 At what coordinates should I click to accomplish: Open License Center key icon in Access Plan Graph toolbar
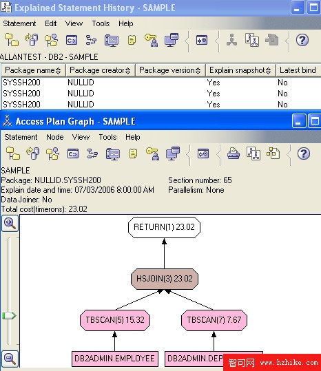pos(153,153)
